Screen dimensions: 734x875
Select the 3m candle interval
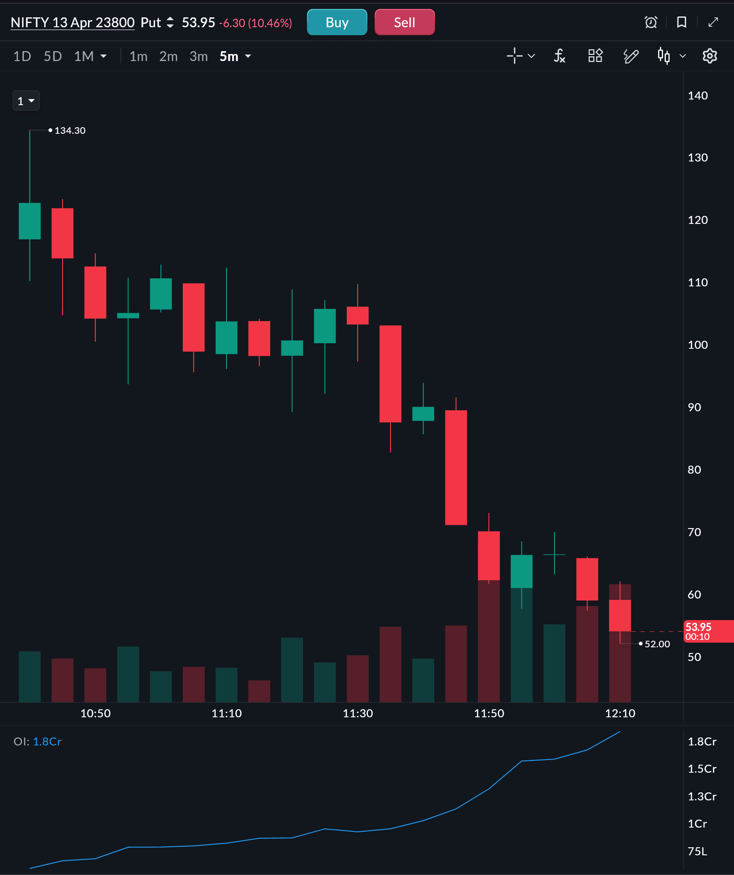[198, 56]
